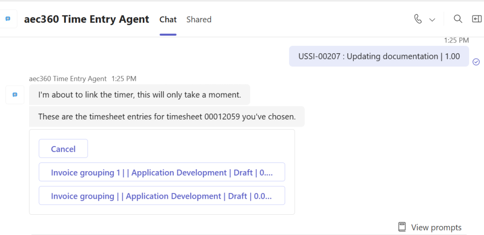Click the agent sender name above message
The image size is (484, 235).
(x=68, y=78)
